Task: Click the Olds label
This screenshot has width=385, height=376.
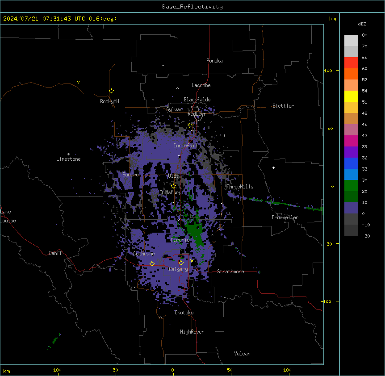Action: click(173, 176)
